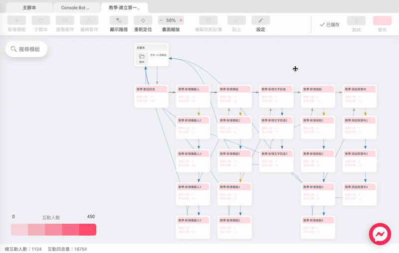The height and width of the screenshot is (253, 399).
Task: Select the 教學-測試與發布3 node
Action: [360, 161]
